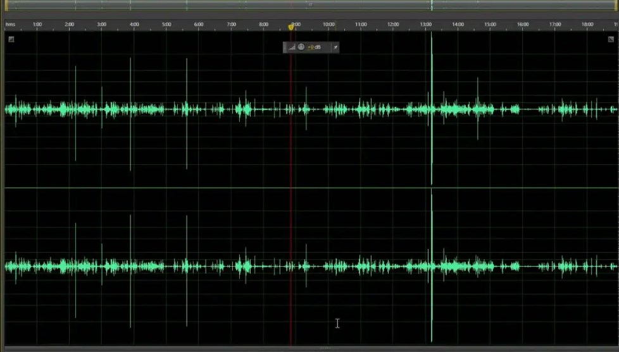
Task: Click the 7:00 mark on the time ruler
Action: click(232, 25)
